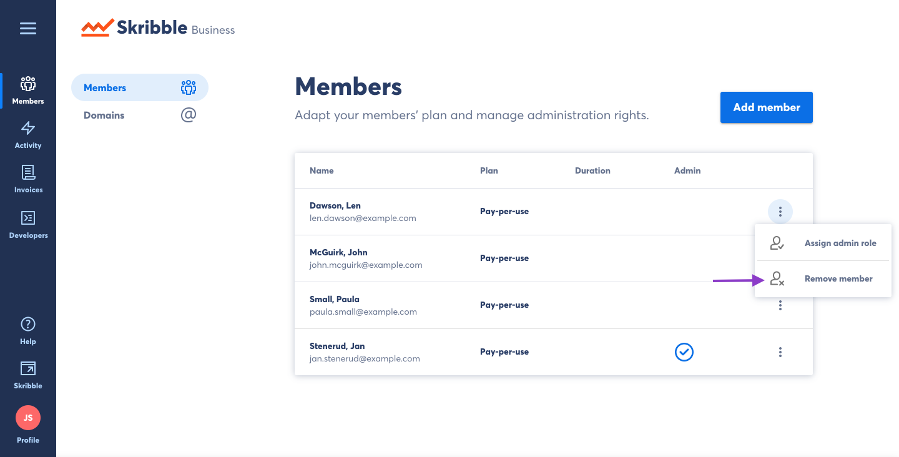Open the three-dot menu for Small, Paula
This screenshot has height=457, width=899.
coord(780,305)
